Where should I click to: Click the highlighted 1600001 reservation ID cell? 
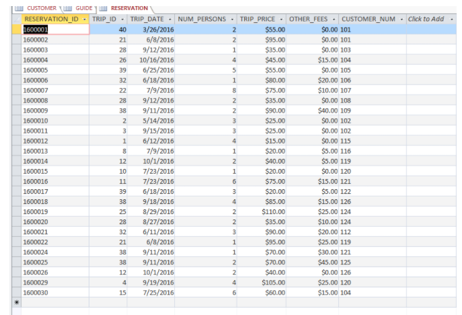coord(55,30)
